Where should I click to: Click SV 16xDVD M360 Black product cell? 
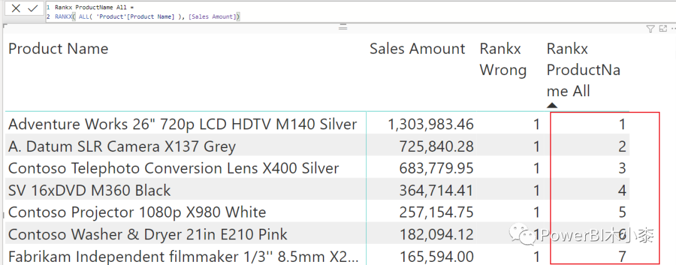[x=90, y=191]
